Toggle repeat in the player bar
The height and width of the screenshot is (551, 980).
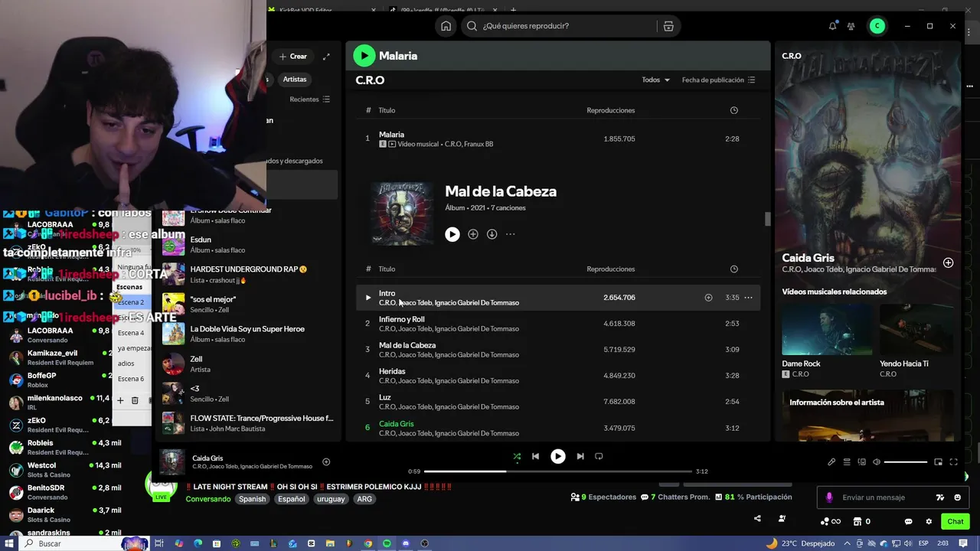pos(599,456)
